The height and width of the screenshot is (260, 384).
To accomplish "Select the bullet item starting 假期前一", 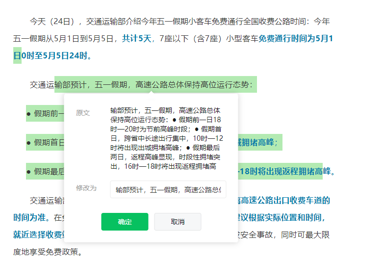I will 45,113.
